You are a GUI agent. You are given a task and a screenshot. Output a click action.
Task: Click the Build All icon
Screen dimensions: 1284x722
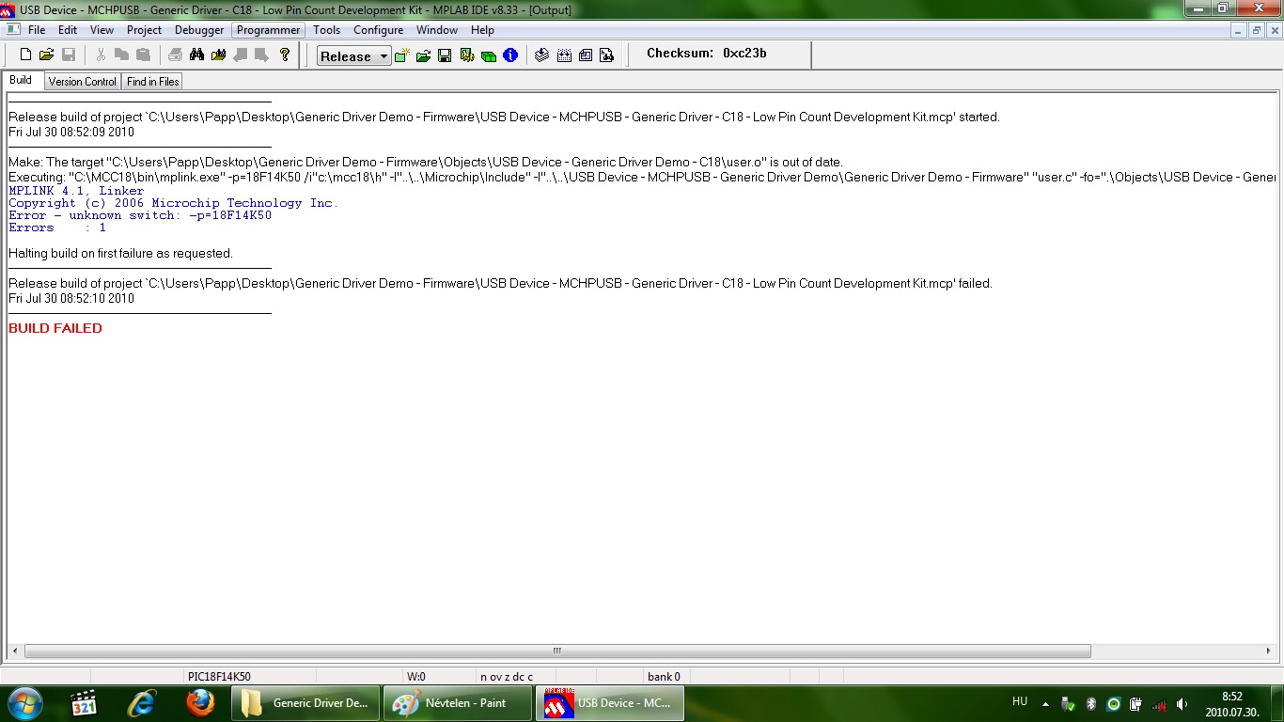pyautogui.click(x=564, y=55)
